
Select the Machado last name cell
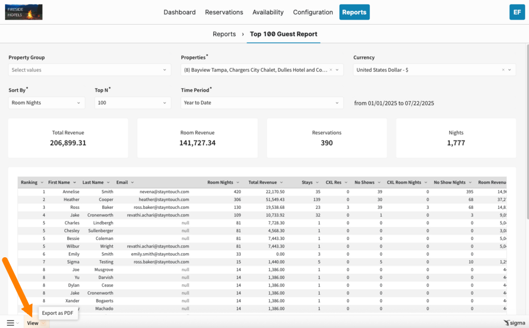(x=104, y=308)
